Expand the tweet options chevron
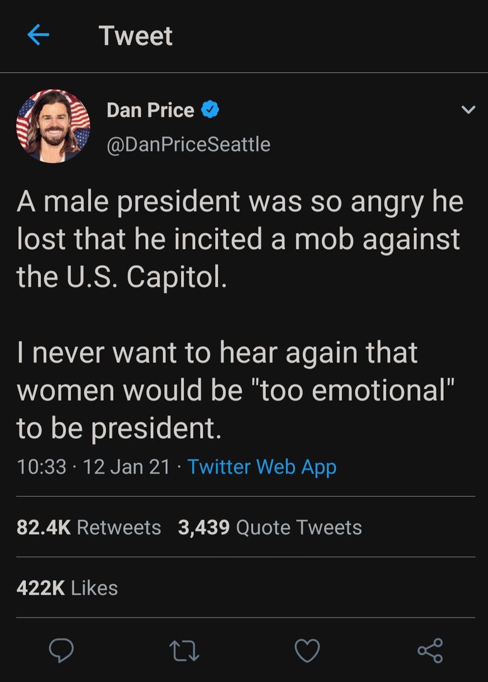 click(468, 111)
